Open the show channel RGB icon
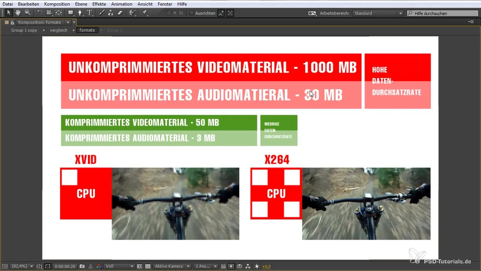 pos(98,266)
